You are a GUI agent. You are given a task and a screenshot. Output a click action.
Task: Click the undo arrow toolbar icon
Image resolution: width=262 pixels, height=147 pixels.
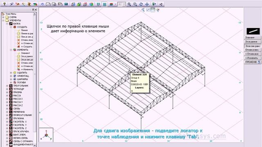coord(42,4)
